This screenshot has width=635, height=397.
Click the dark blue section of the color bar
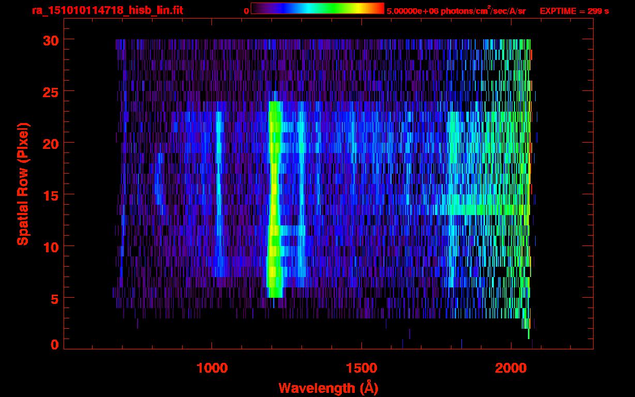pos(274,8)
